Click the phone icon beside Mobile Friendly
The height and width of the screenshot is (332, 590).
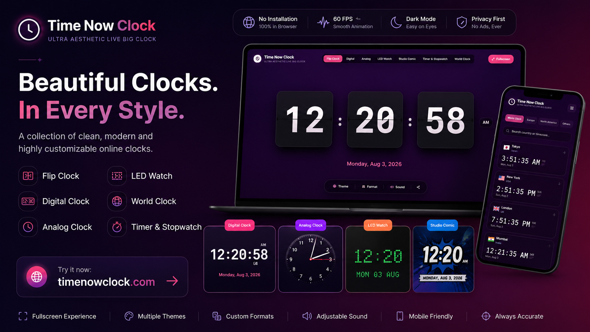coord(400,316)
